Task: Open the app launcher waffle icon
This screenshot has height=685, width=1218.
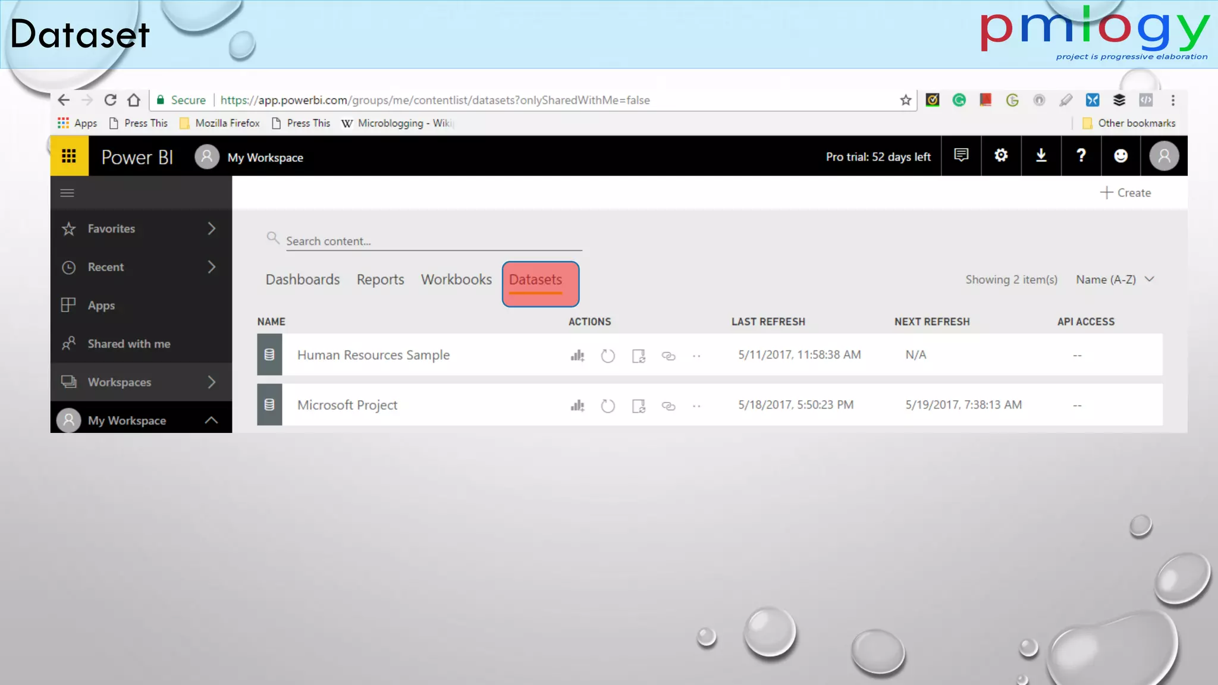Action: pos(69,156)
